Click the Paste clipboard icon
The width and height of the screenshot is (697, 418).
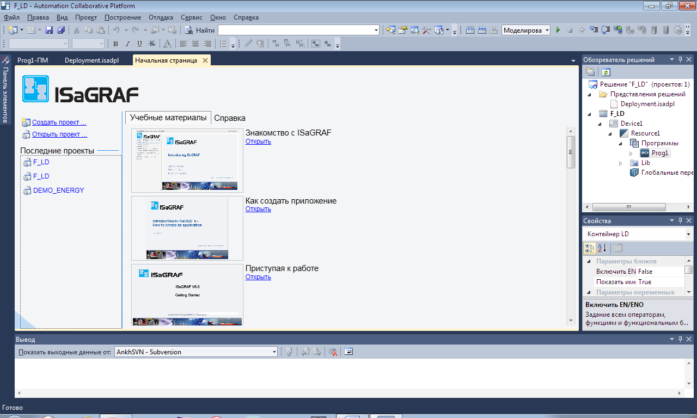pyautogui.click(x=100, y=30)
